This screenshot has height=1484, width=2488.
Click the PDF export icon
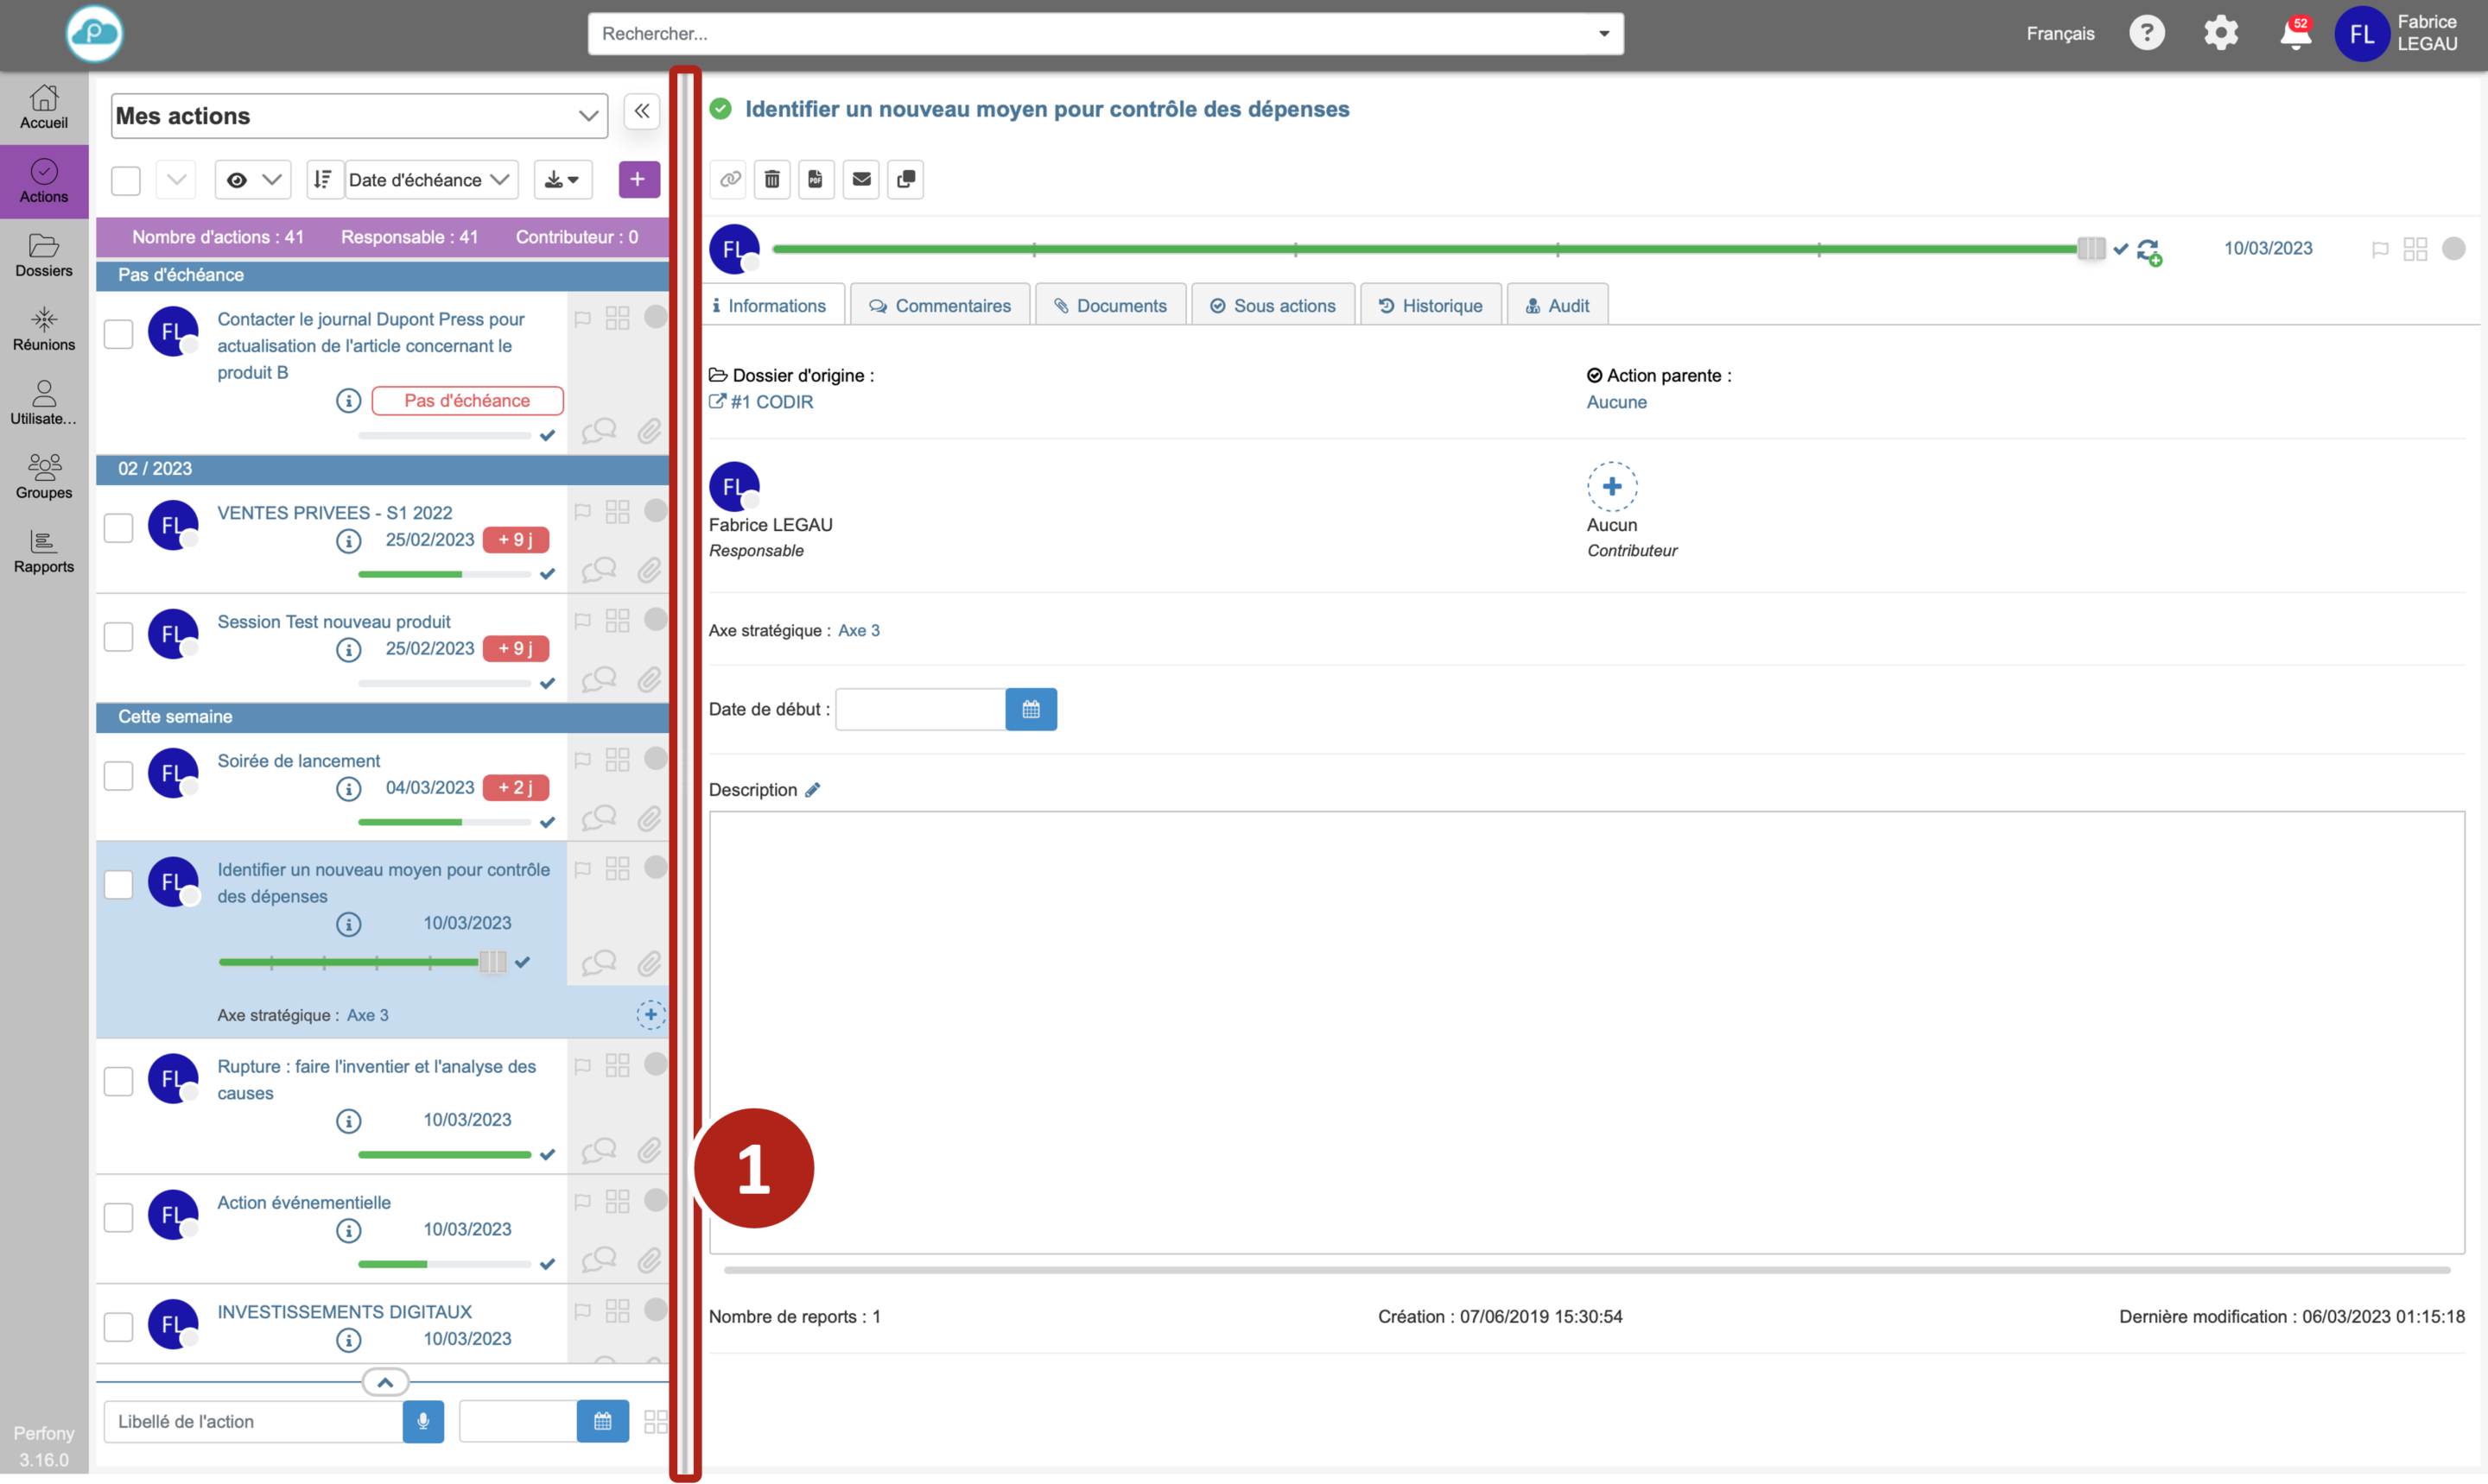(816, 180)
